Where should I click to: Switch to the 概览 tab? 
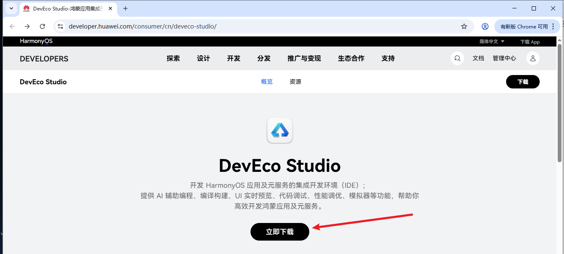pyautogui.click(x=267, y=82)
